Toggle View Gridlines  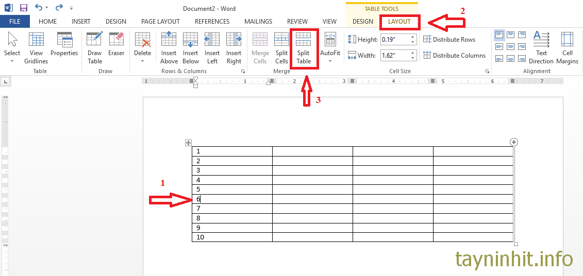[x=36, y=48]
